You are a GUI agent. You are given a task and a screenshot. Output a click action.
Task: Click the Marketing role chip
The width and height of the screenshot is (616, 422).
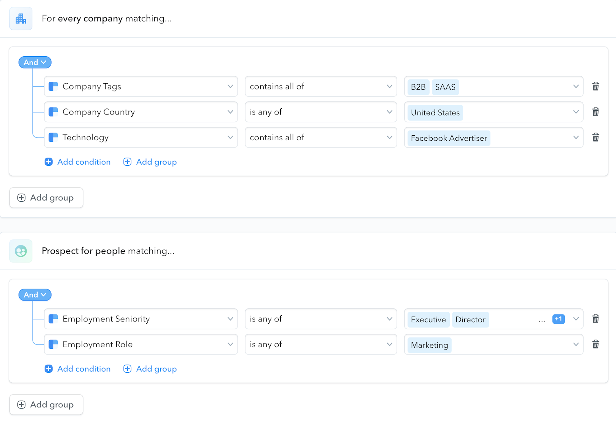click(429, 345)
